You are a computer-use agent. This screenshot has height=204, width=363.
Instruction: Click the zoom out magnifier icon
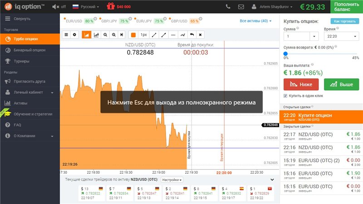point(105,34)
